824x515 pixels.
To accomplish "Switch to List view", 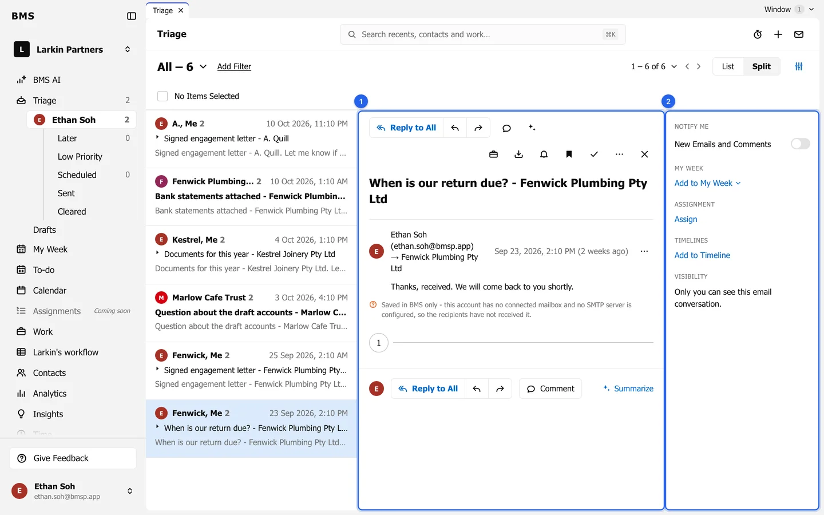I will click(728, 66).
